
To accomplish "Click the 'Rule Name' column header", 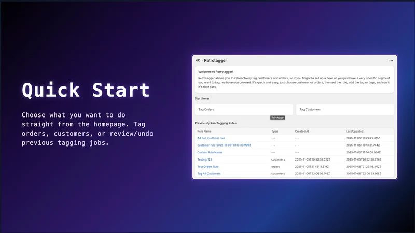I will coord(204,132).
